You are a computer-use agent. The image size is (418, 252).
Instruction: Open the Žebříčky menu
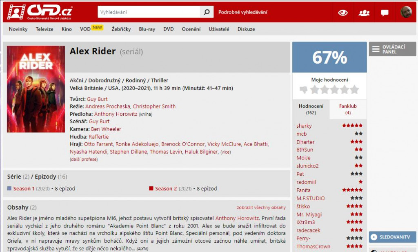[121, 29]
